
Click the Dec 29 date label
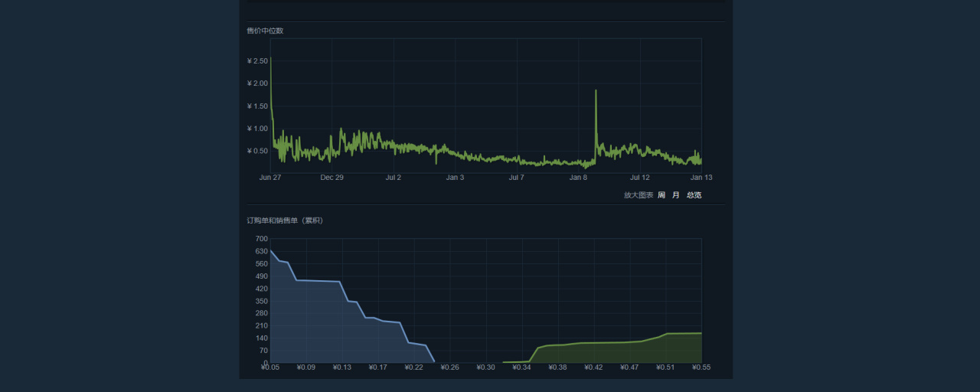point(332,177)
